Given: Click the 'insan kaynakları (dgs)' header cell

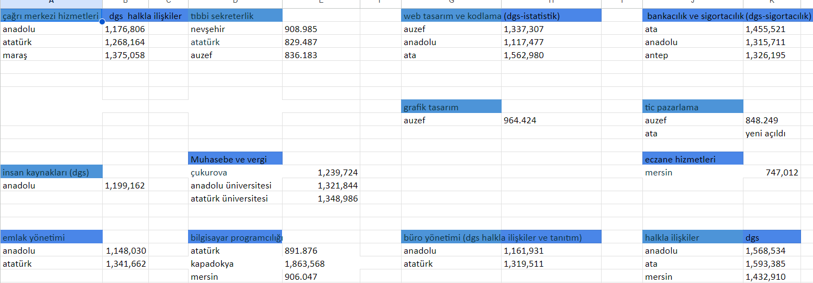Looking at the screenshot, I should (51, 172).
